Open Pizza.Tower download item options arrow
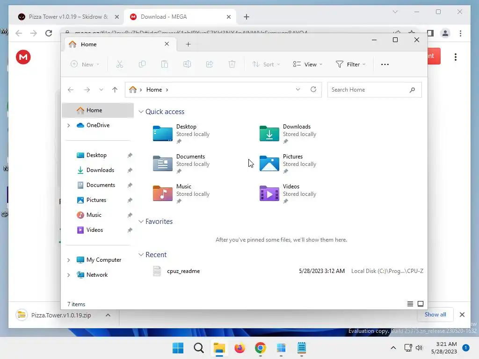Screen dimensions: 479x359 coord(108,315)
